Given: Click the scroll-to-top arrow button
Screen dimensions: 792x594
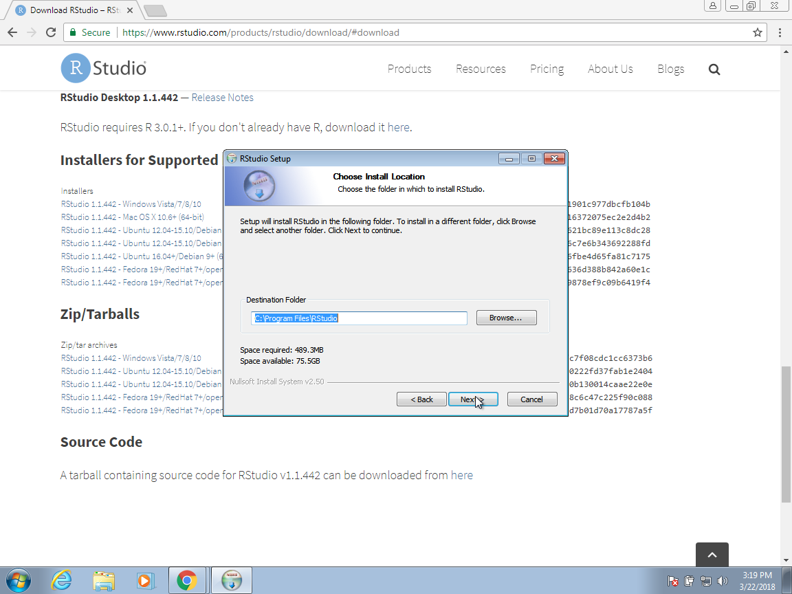Looking at the screenshot, I should (712, 555).
